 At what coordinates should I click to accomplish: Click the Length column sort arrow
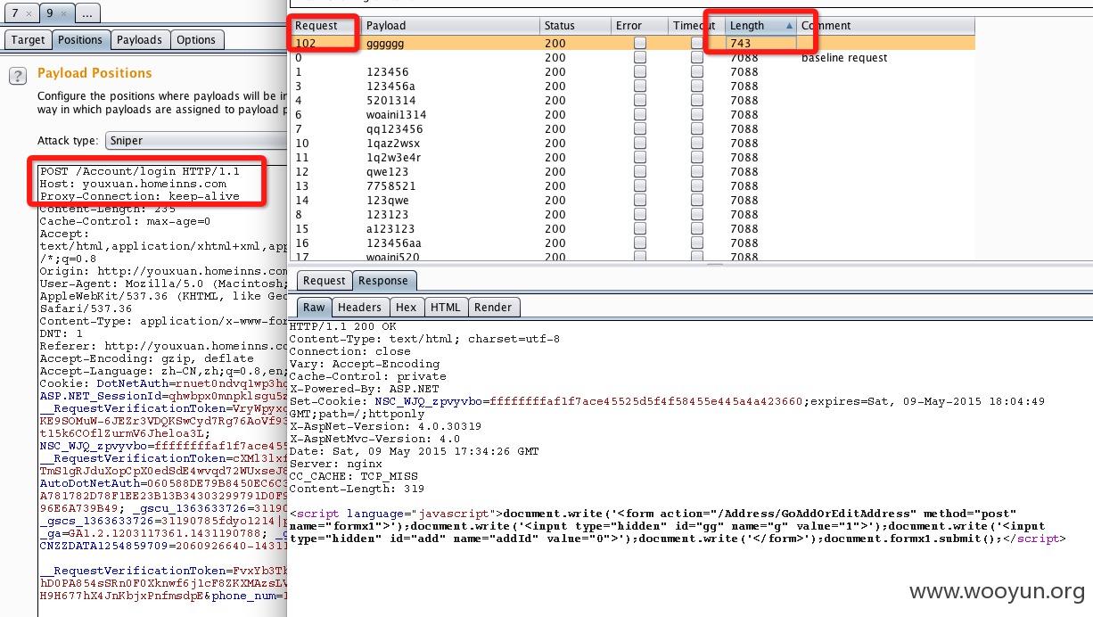(x=789, y=26)
